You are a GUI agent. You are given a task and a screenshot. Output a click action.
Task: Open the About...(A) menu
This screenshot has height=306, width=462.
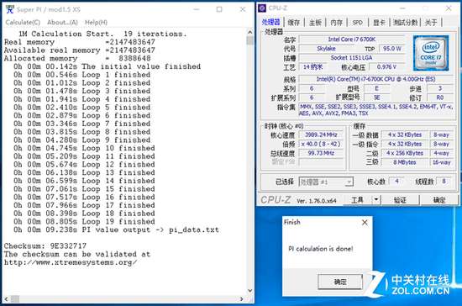[x=62, y=23]
